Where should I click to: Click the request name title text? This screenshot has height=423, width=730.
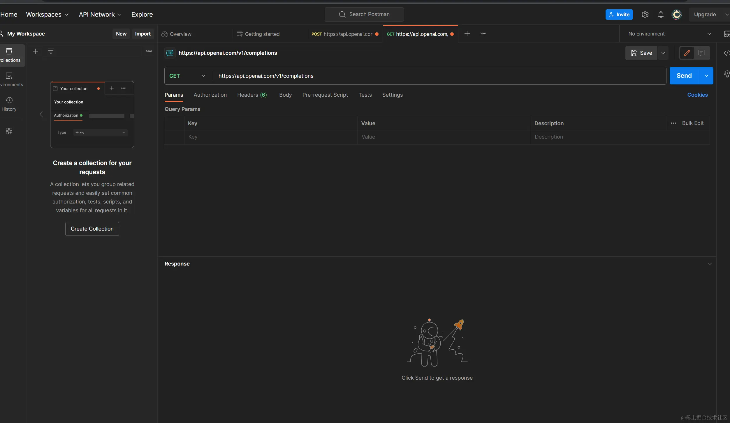click(x=228, y=53)
